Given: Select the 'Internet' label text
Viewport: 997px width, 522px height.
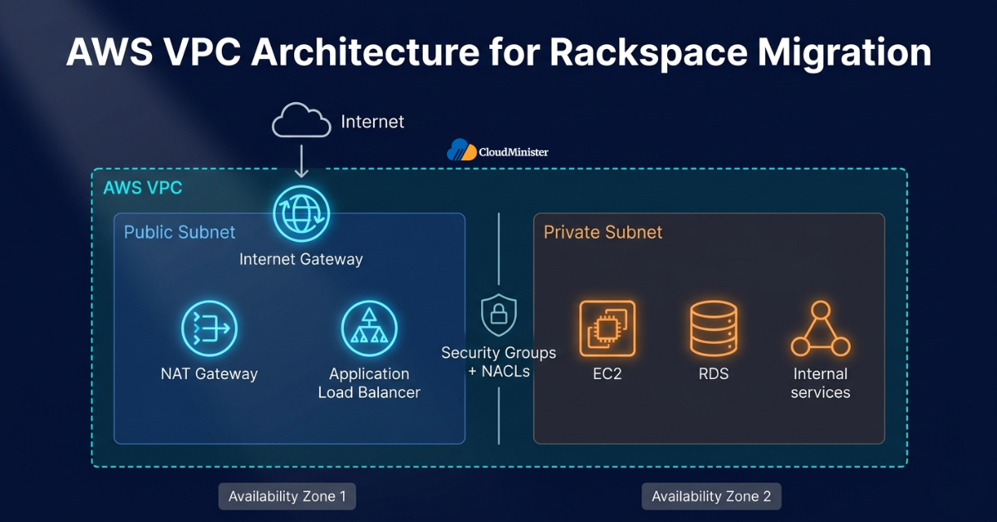Looking at the screenshot, I should pos(372,121).
